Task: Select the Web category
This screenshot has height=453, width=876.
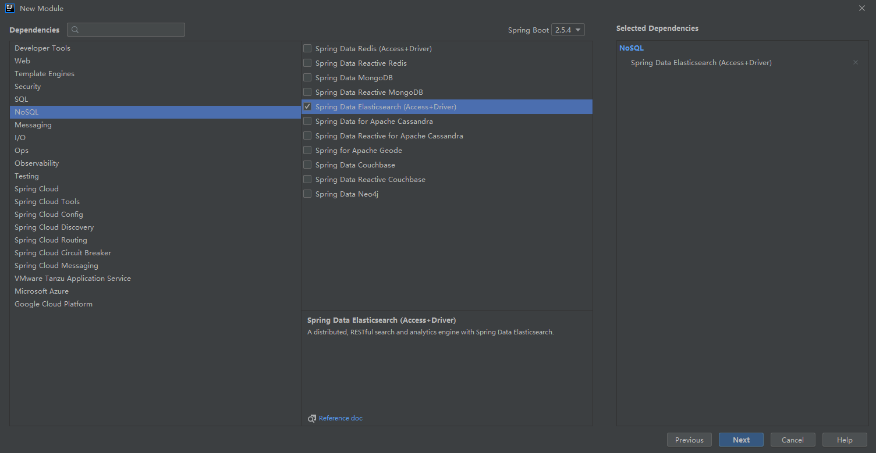Action: 155,60
